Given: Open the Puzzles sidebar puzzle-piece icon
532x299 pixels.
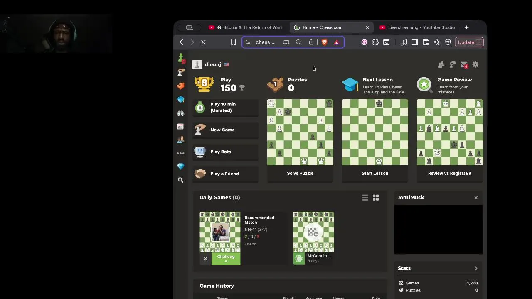Looking at the screenshot, I should click(180, 86).
